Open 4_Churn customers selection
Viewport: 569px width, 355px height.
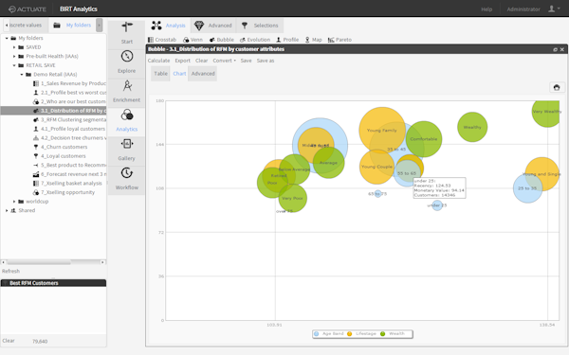coord(61,147)
